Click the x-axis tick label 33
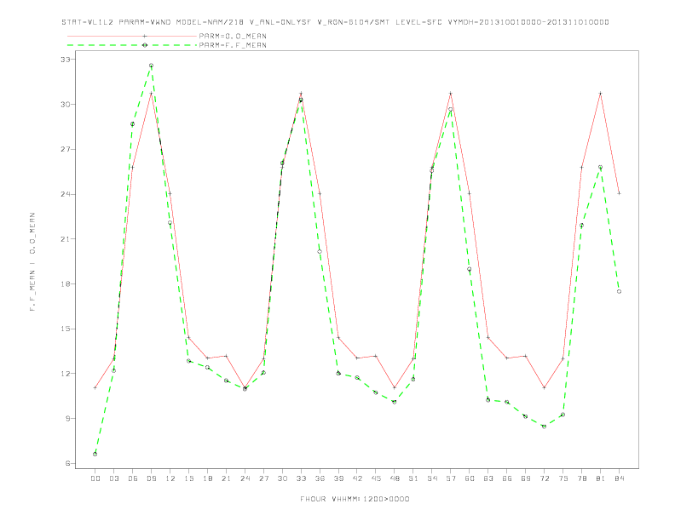The image size is (675, 521). tap(301, 478)
